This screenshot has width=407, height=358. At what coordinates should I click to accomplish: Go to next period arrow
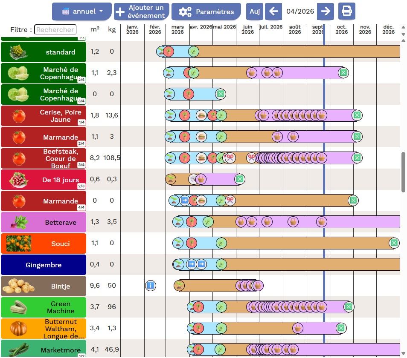click(x=326, y=11)
